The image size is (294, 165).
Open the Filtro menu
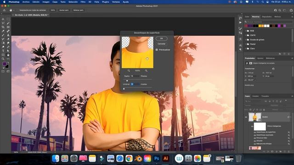coord(83,2)
